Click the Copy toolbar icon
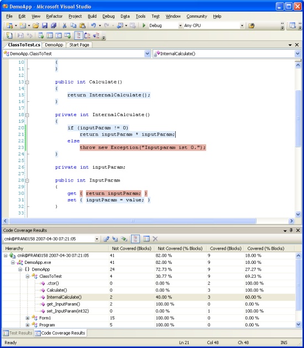The image size is (304, 348). pos(73,26)
